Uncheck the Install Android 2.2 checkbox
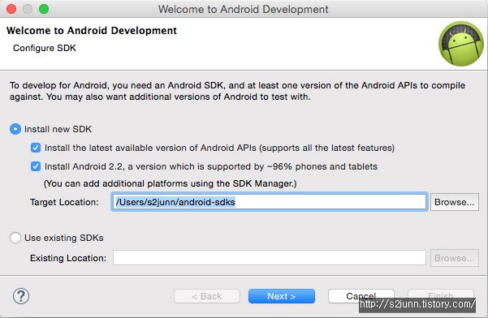Screen dimensions: 488x318 pyautogui.click(x=36, y=166)
